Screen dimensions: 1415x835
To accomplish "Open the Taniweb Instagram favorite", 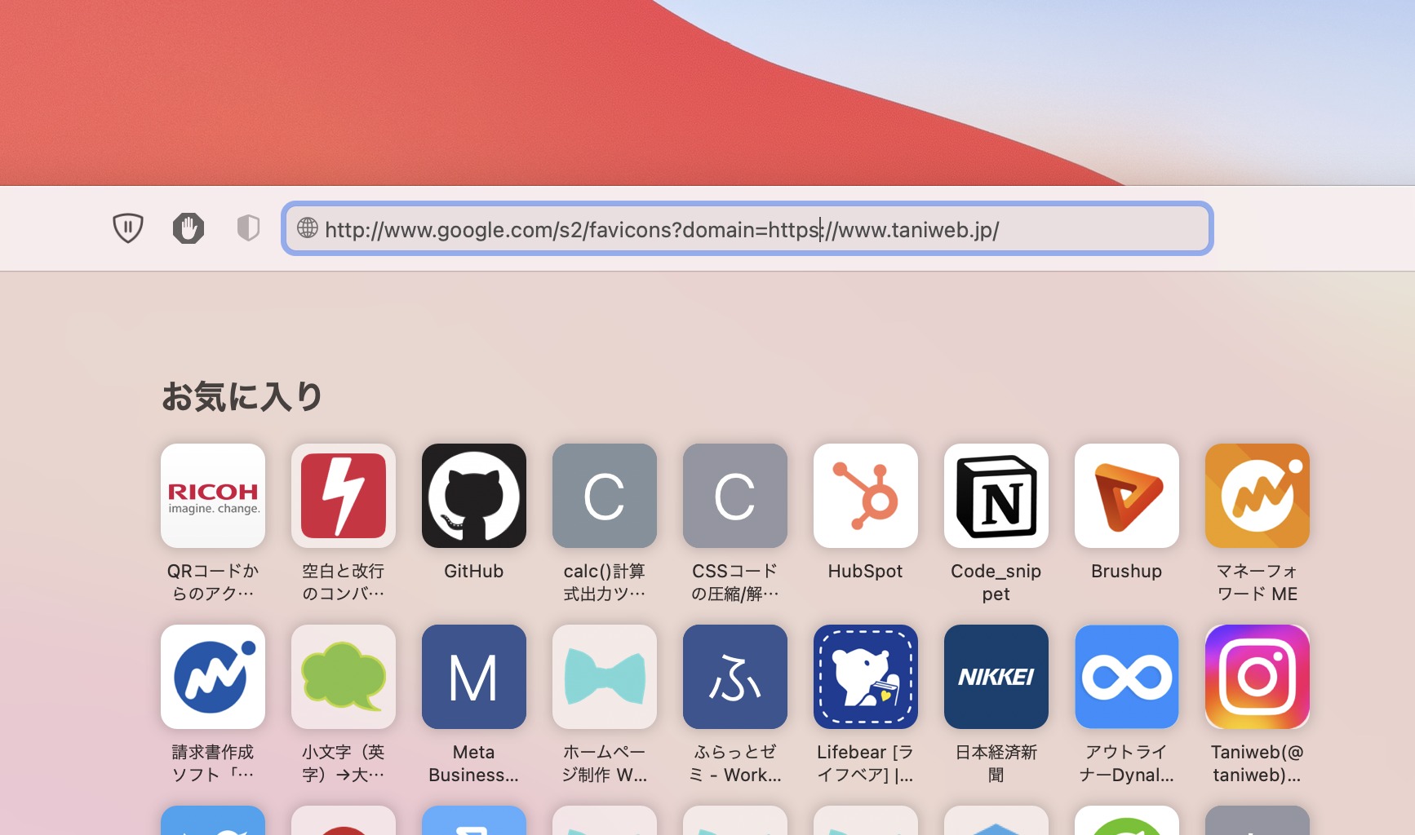I will point(1257,677).
